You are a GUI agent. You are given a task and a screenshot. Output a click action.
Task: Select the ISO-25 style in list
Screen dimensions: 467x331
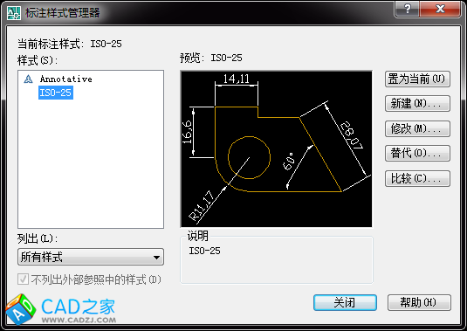(x=56, y=93)
